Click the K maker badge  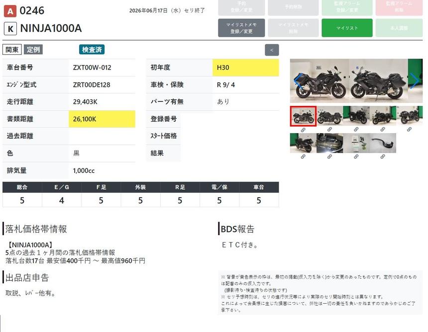[10, 29]
